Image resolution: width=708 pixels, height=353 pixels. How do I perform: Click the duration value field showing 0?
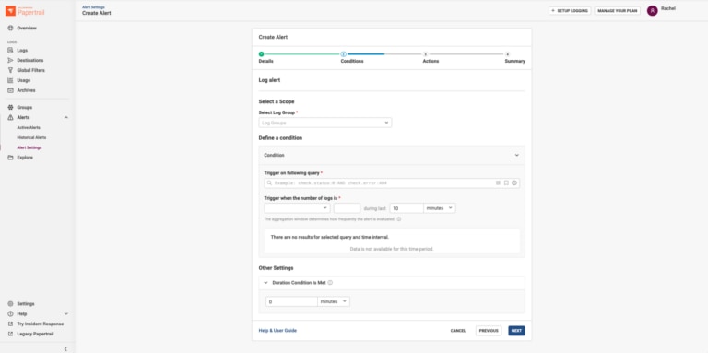tap(291, 301)
